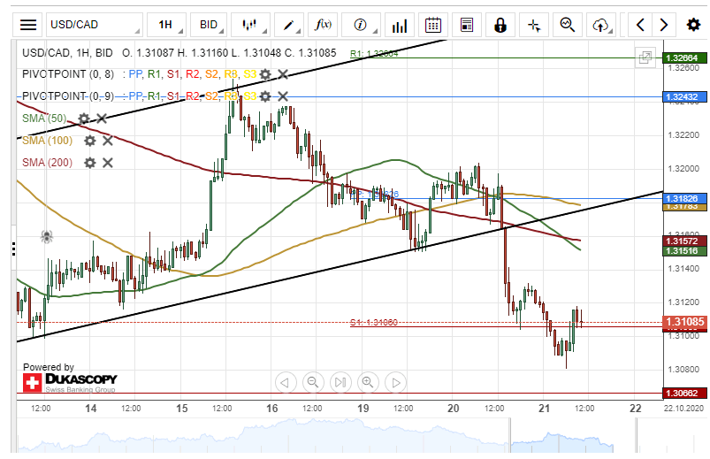The image size is (710, 459).
Task: Open the USD/CAD instrument selector
Action: 95,25
